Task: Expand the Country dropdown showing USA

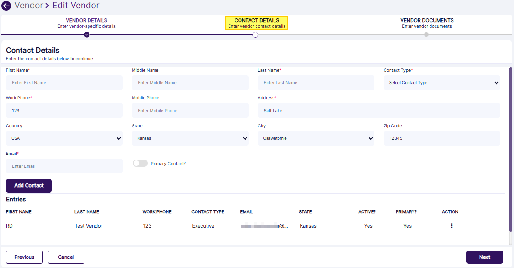Action: point(64,138)
